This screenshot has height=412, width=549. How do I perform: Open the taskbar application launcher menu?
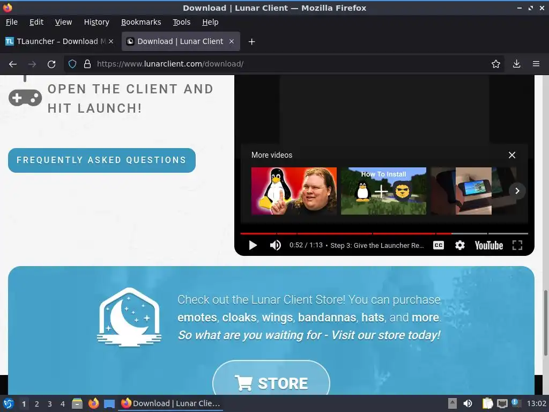(9, 403)
